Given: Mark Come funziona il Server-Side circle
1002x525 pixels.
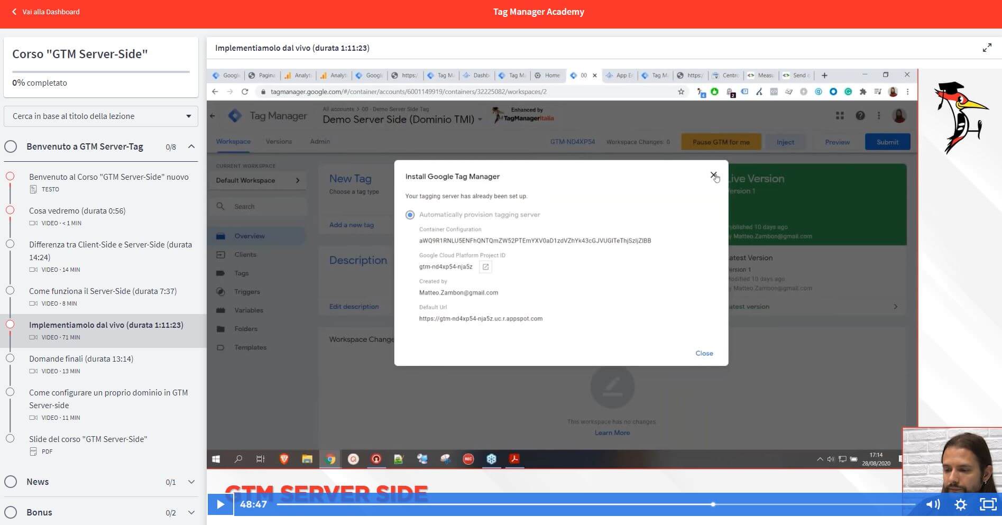Looking at the screenshot, I should 10,290.
